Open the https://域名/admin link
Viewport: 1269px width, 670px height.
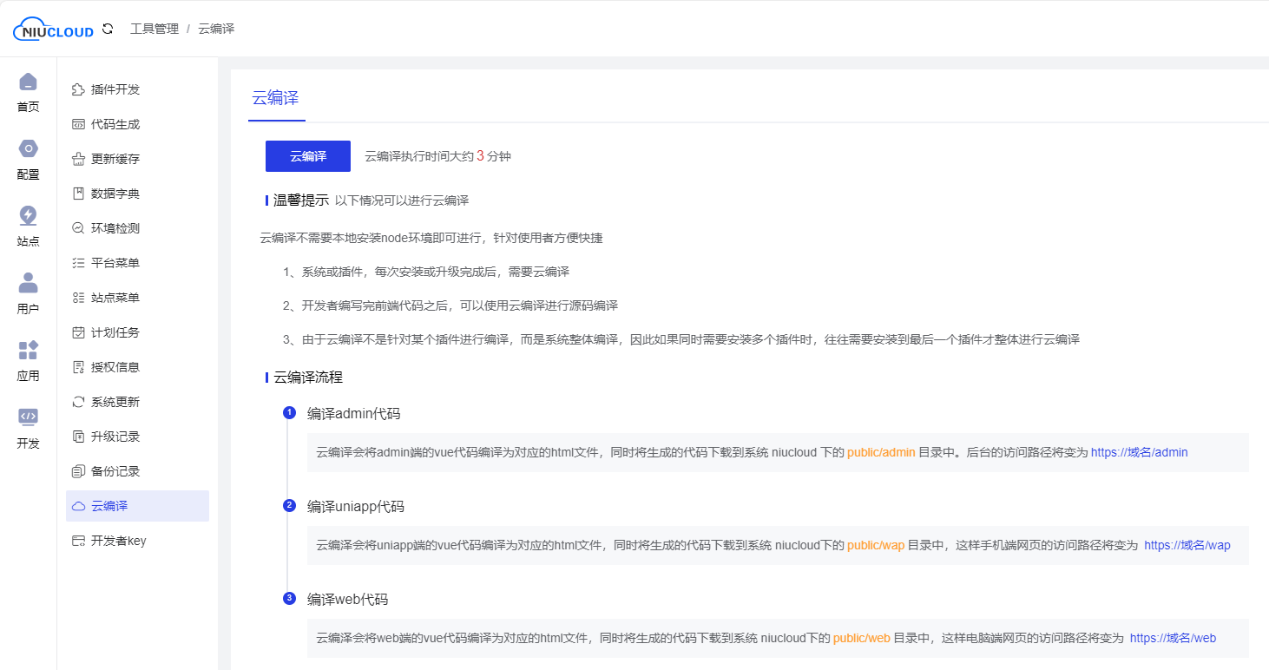point(1140,451)
